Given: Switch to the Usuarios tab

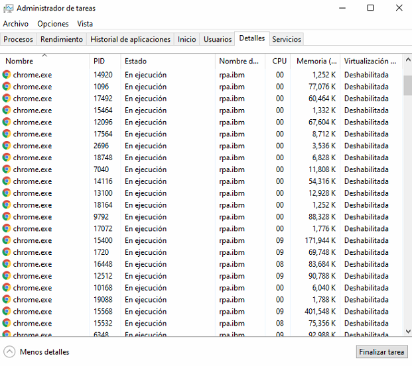Looking at the screenshot, I should [x=218, y=39].
